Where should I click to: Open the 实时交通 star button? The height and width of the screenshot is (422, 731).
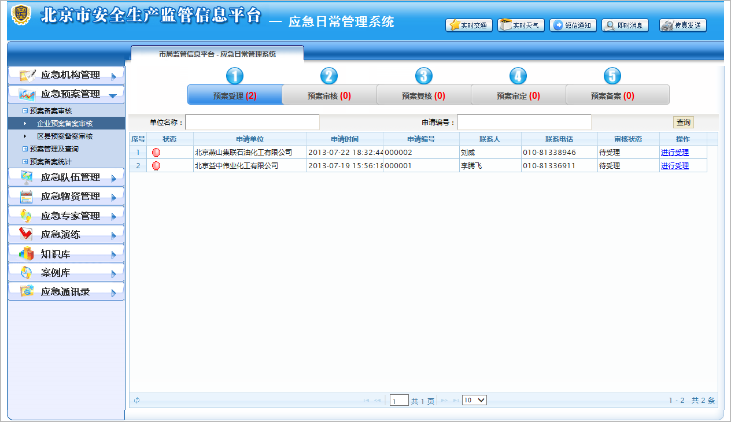coord(469,25)
